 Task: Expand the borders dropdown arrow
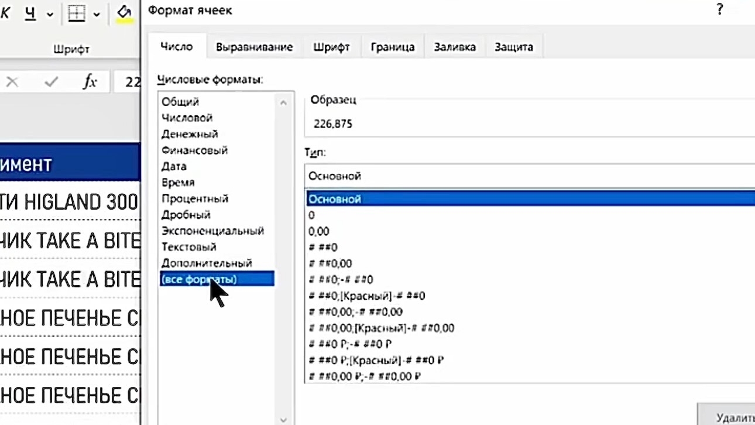[97, 14]
